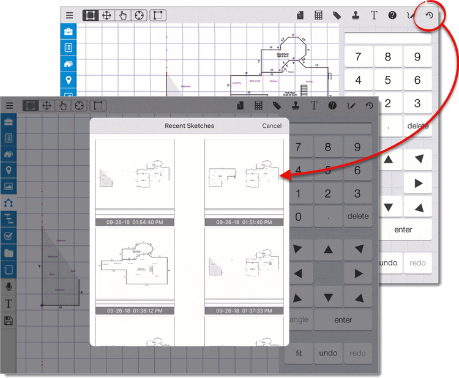The height and width of the screenshot is (378, 459).
Task: Tap the angle key on front window keypad
Action: click(x=299, y=320)
